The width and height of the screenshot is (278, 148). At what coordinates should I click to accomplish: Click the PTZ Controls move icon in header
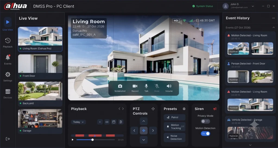(x=153, y=109)
